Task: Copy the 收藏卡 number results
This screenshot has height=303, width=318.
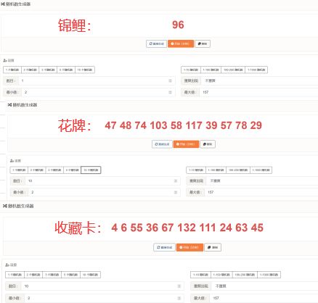Action: coord(213,247)
